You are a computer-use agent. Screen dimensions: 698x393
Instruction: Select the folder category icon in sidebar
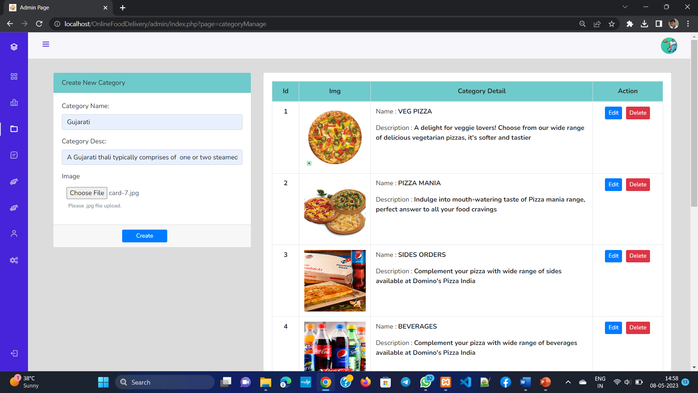[14, 129]
